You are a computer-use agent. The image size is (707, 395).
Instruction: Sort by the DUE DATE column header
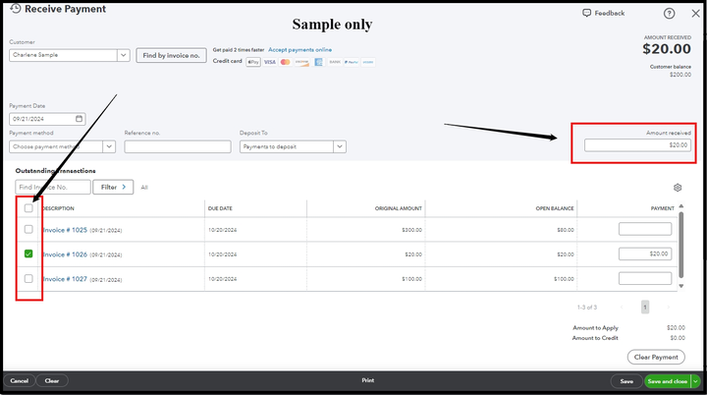pos(220,208)
